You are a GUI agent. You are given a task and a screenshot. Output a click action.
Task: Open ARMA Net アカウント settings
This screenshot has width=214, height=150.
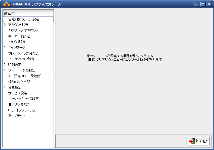pos(23,31)
